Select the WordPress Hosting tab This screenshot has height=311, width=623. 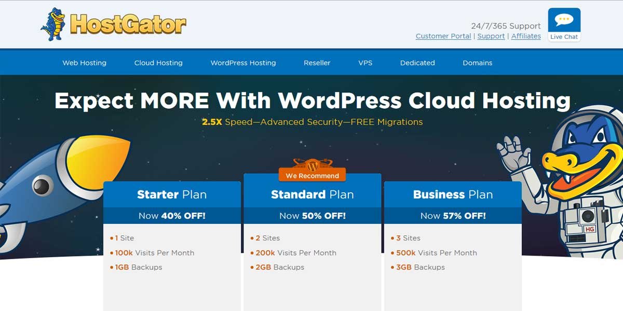(x=243, y=63)
